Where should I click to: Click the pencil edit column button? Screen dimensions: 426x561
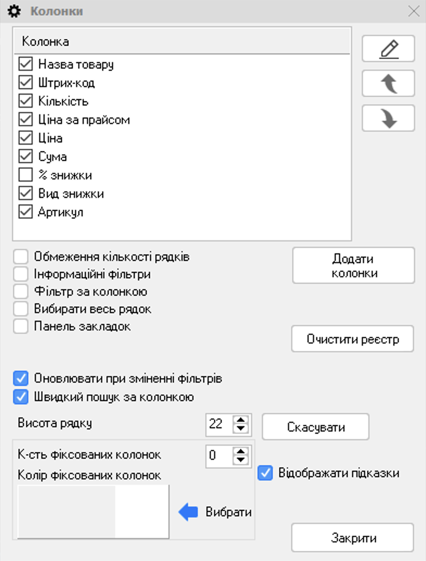pyautogui.click(x=389, y=49)
